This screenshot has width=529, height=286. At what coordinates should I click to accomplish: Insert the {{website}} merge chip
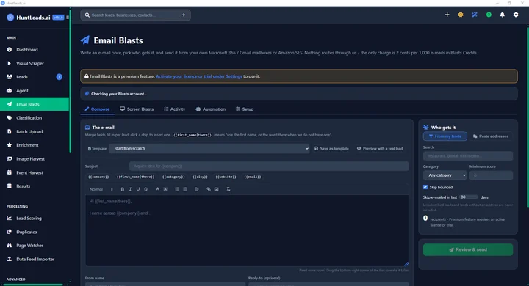[226, 177]
